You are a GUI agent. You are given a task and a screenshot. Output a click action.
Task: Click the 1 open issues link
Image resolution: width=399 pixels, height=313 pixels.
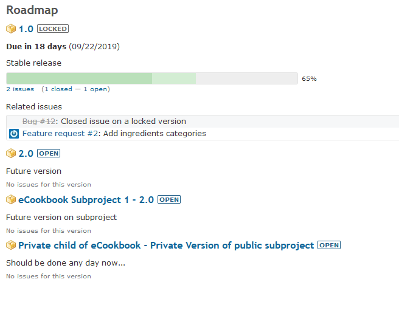(95, 89)
